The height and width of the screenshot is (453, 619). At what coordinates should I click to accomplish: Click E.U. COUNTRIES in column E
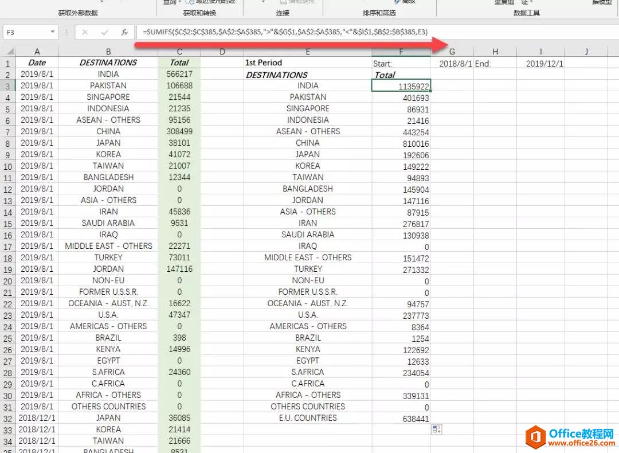tap(308, 417)
